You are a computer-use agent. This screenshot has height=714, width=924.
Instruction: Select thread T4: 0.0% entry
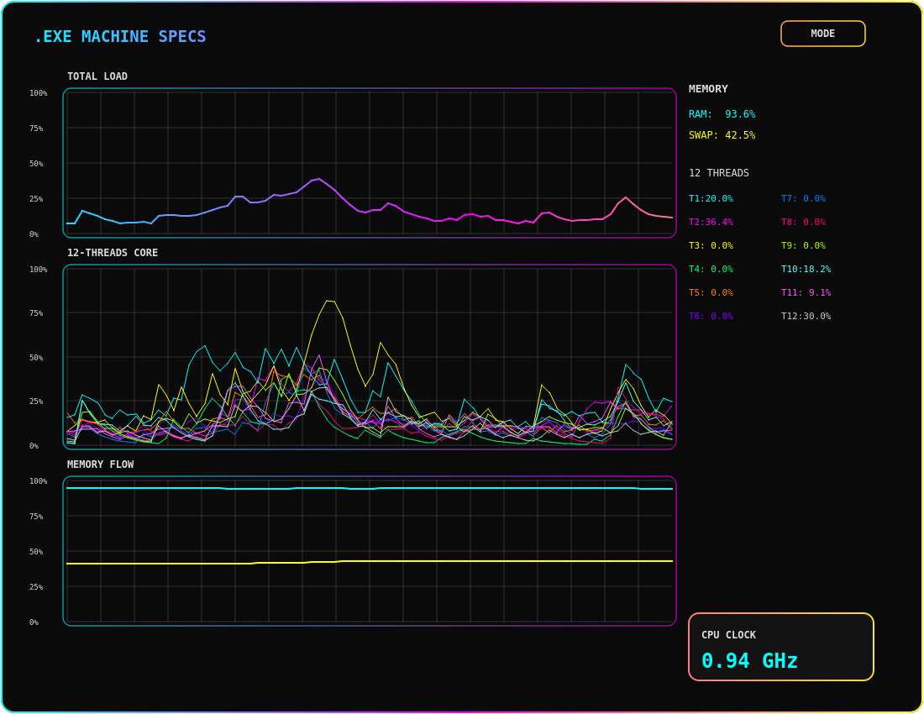point(711,270)
